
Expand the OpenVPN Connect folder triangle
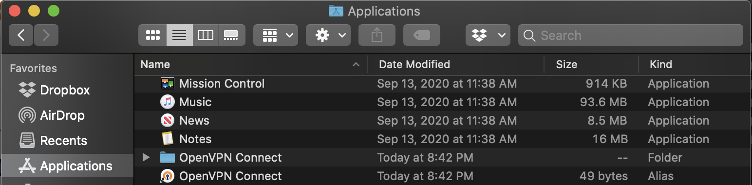point(146,157)
